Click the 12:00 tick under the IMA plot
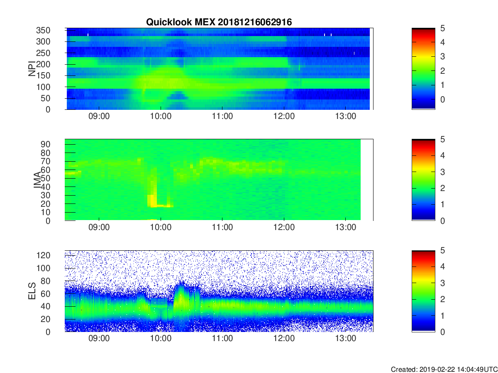 tap(284, 228)
